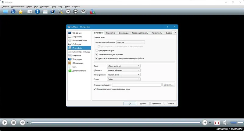Start playback with the Play button
Image resolution: width=244 pixels, height=131 pixels.
tap(5, 122)
